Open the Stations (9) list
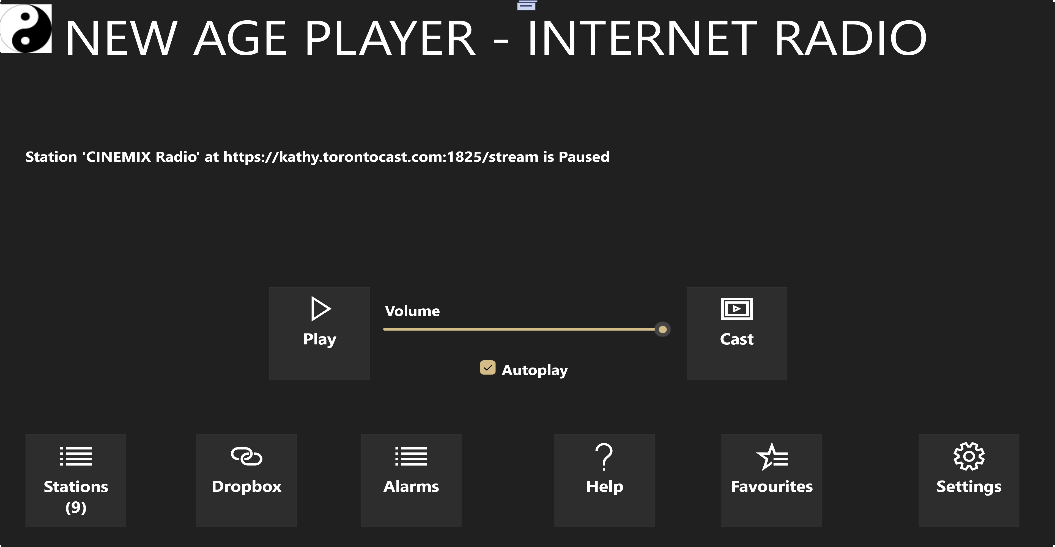The image size is (1055, 547). (76, 480)
